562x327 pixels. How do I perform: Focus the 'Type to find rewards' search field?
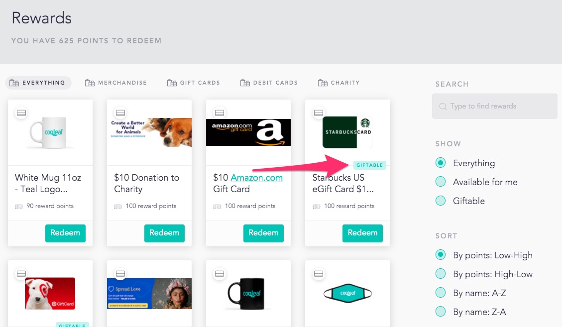click(495, 106)
